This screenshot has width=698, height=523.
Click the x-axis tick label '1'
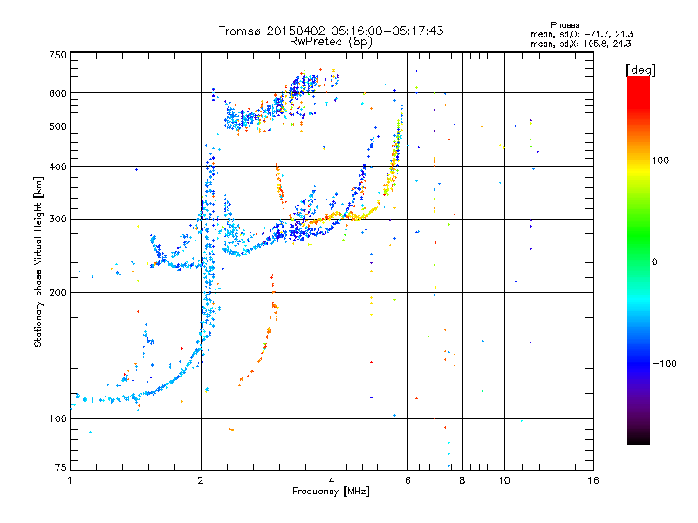click(70, 480)
